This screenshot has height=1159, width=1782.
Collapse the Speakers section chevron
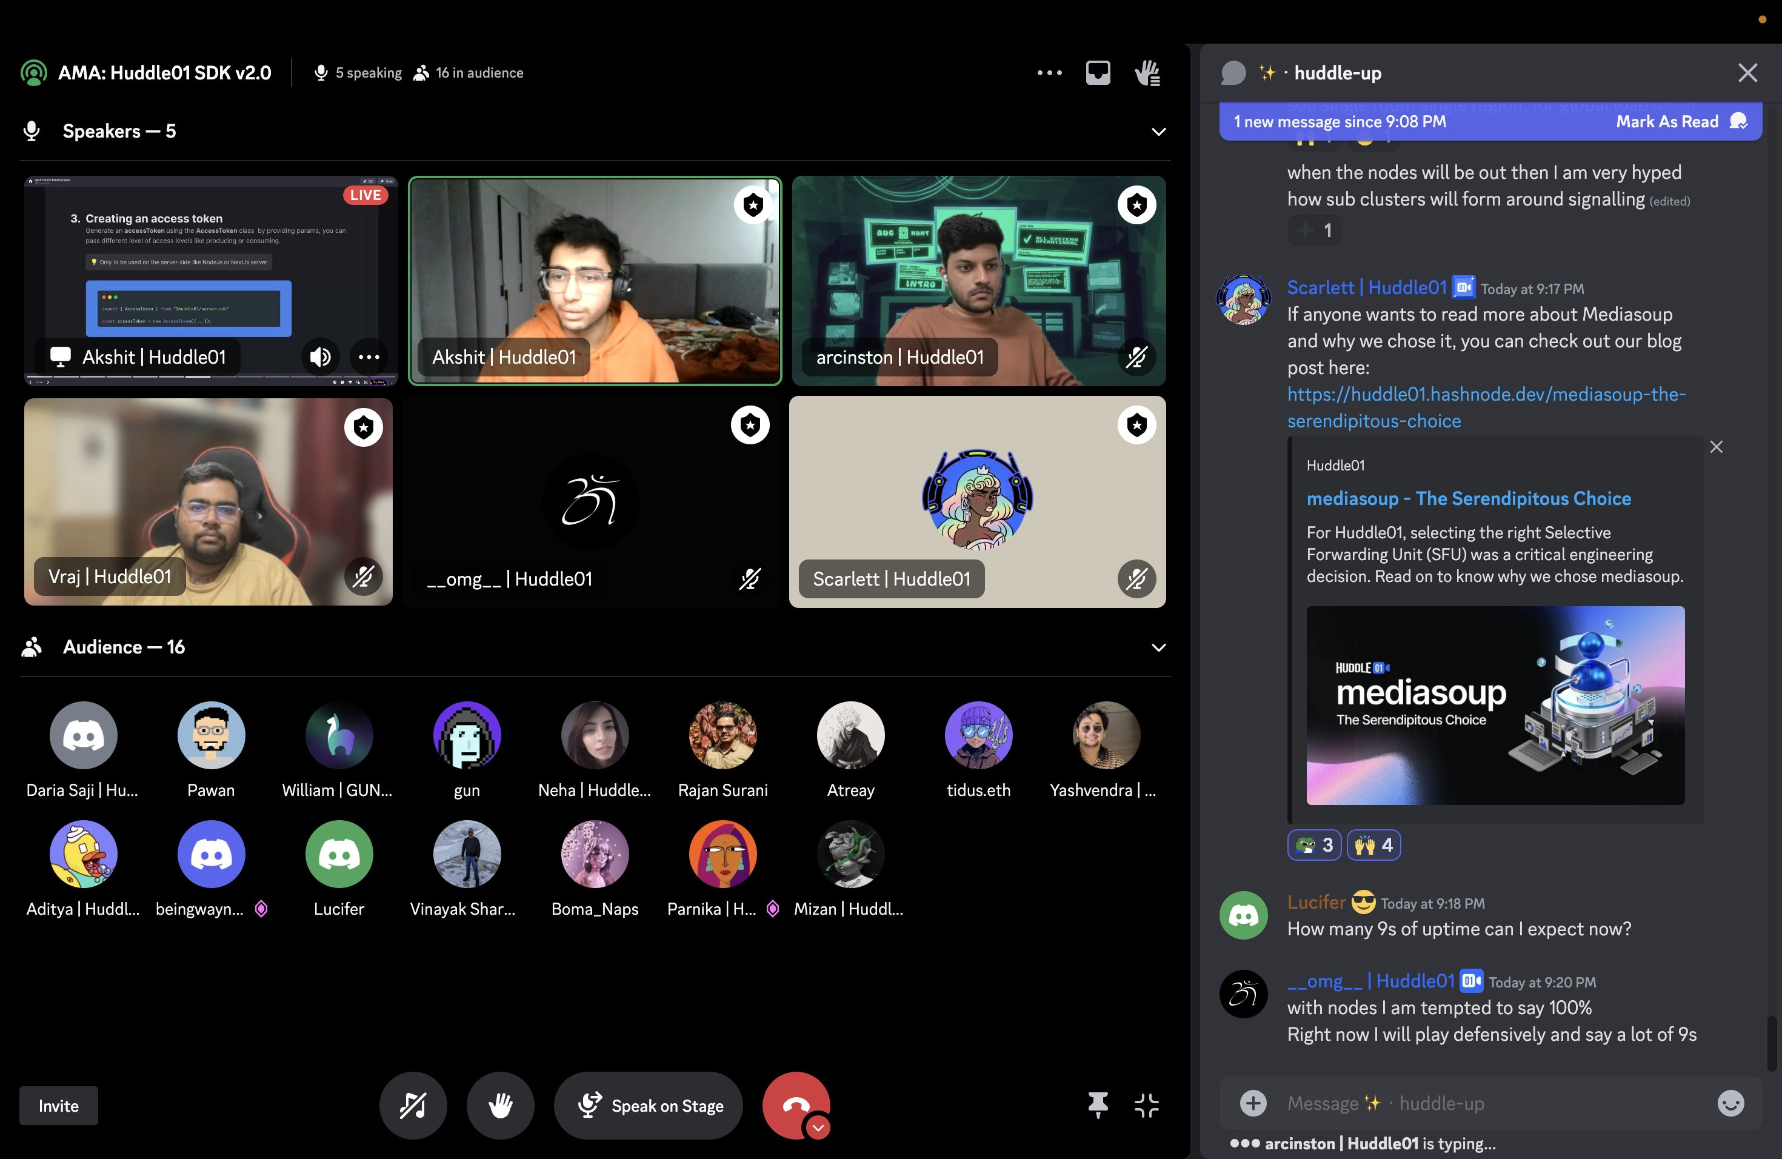[1158, 132]
